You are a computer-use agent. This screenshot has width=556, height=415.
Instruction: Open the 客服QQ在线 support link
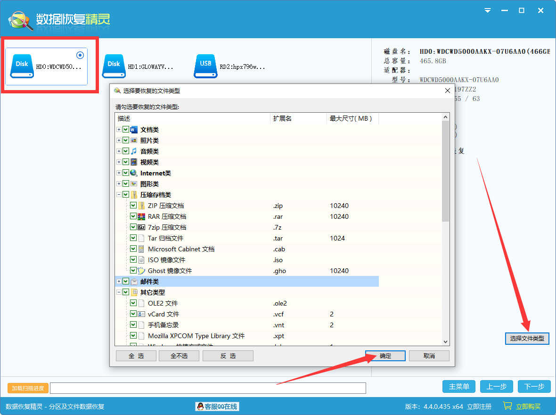click(217, 407)
